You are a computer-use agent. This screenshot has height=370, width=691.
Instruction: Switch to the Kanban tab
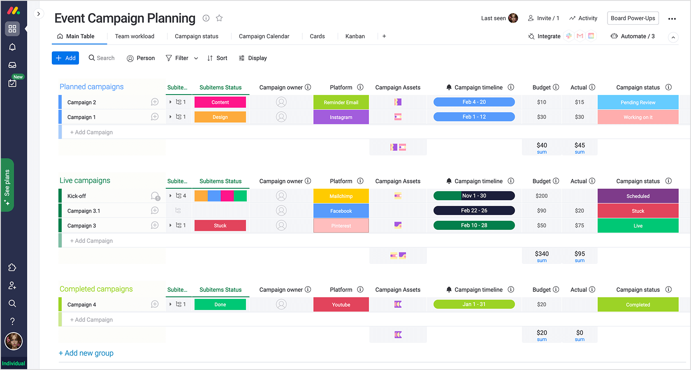click(355, 36)
